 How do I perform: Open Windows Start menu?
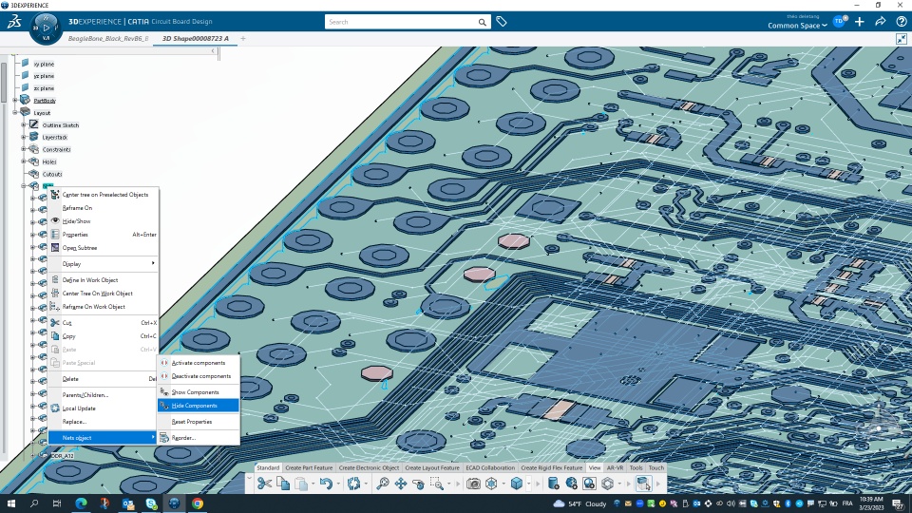click(x=11, y=503)
